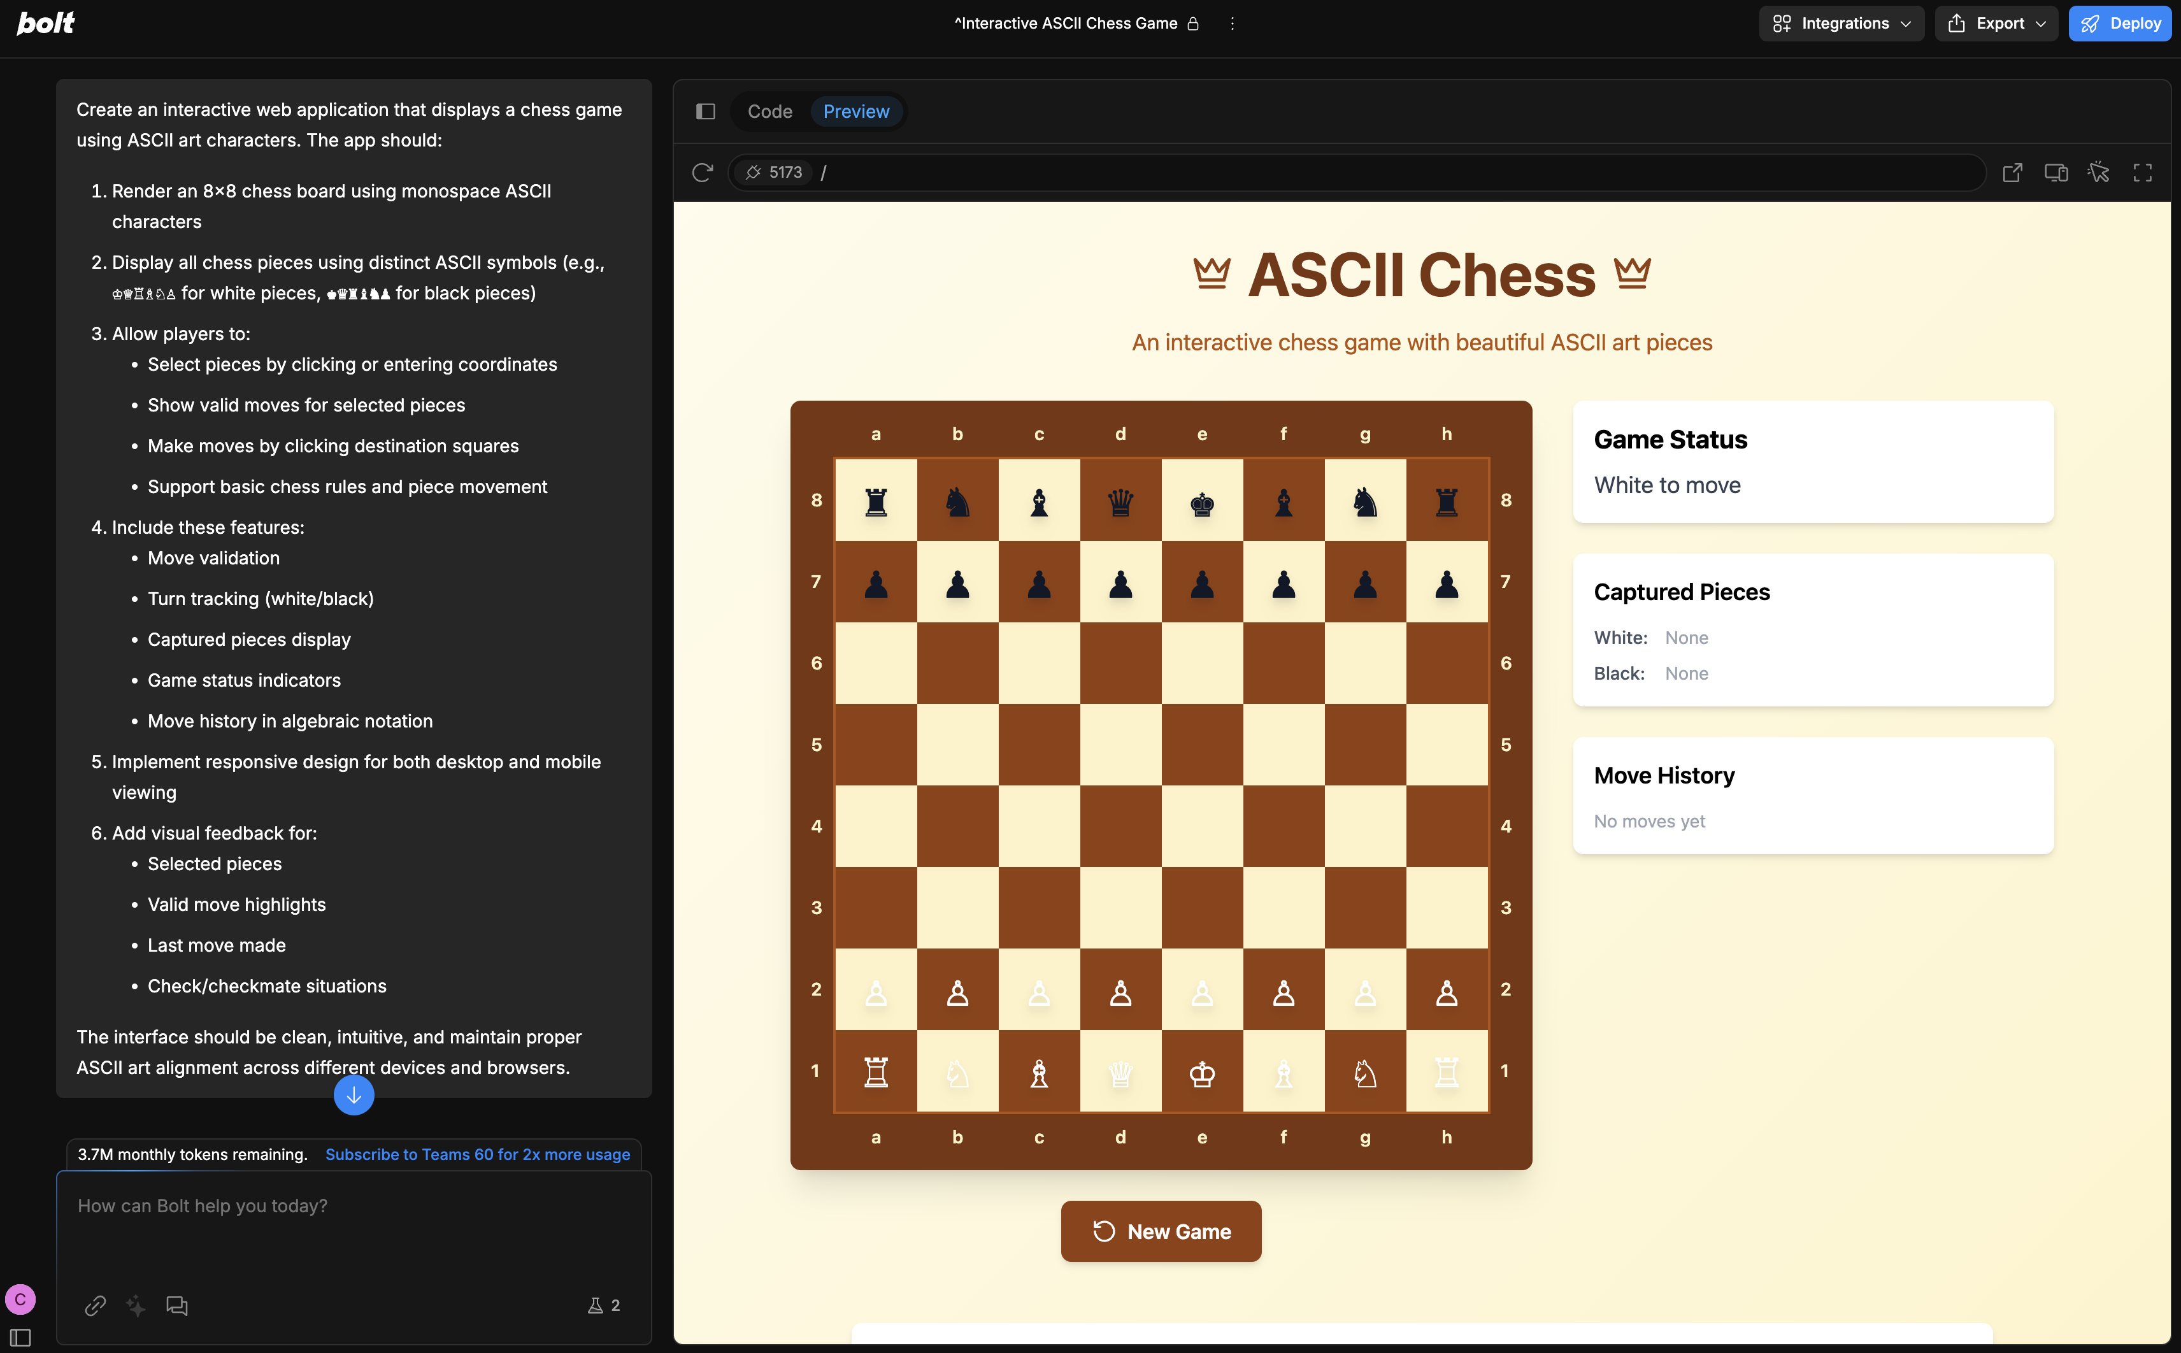The width and height of the screenshot is (2181, 1353).
Task: Open Subscribe to Teams 60 link
Action: tap(477, 1154)
